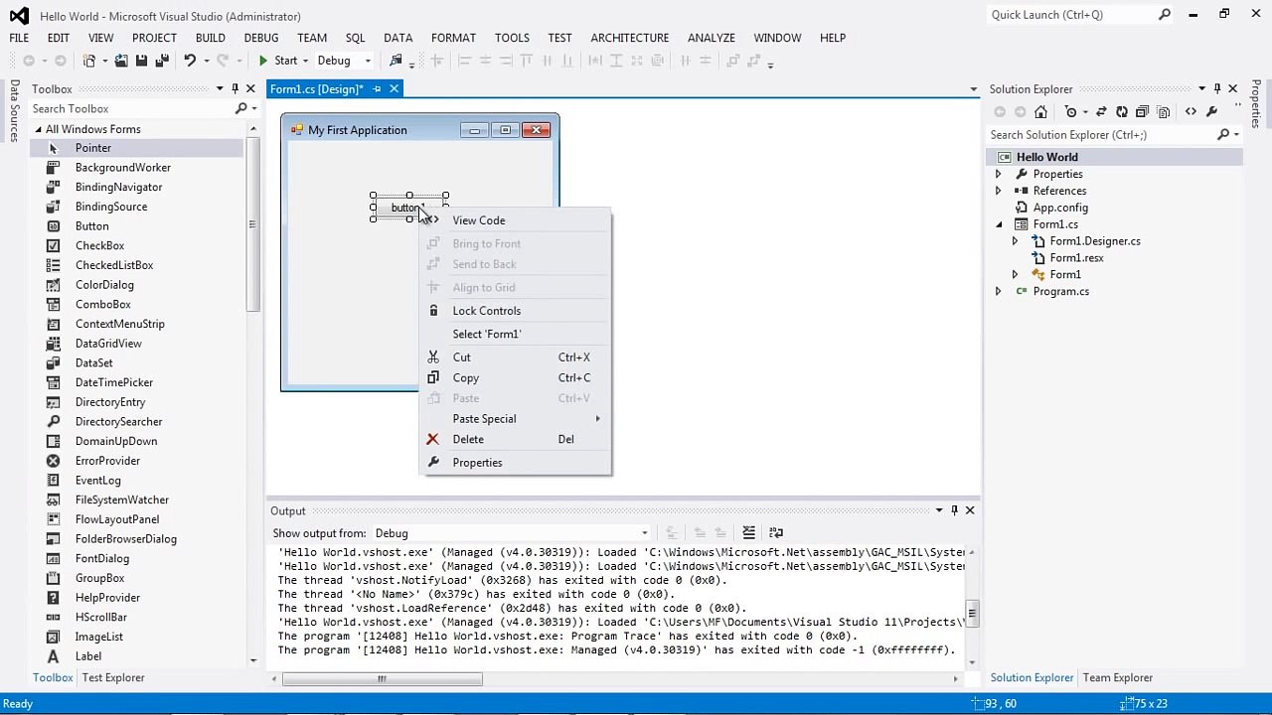Expand Properties node in Solution Explorer
Viewport: 1272px width, 715px height.
998,174
